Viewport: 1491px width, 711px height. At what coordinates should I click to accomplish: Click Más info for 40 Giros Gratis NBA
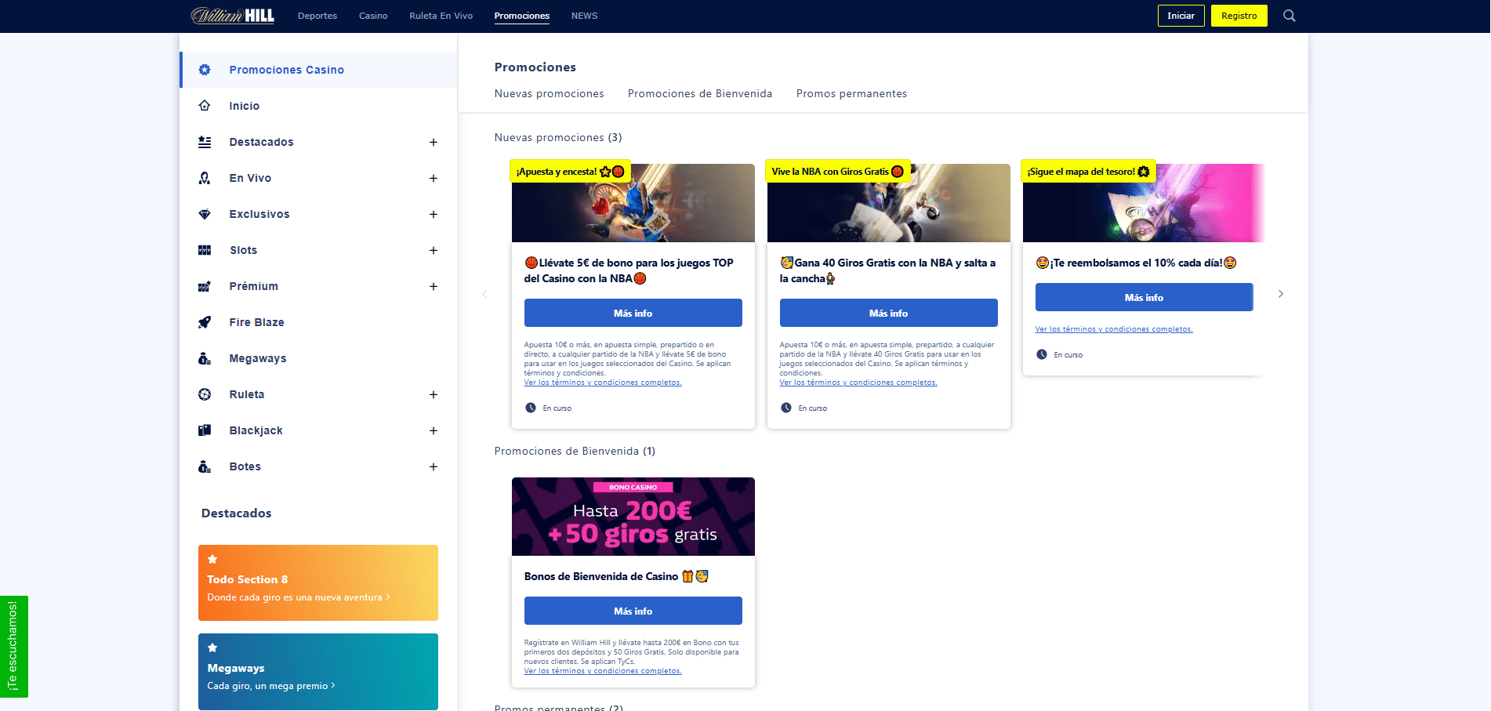point(888,313)
